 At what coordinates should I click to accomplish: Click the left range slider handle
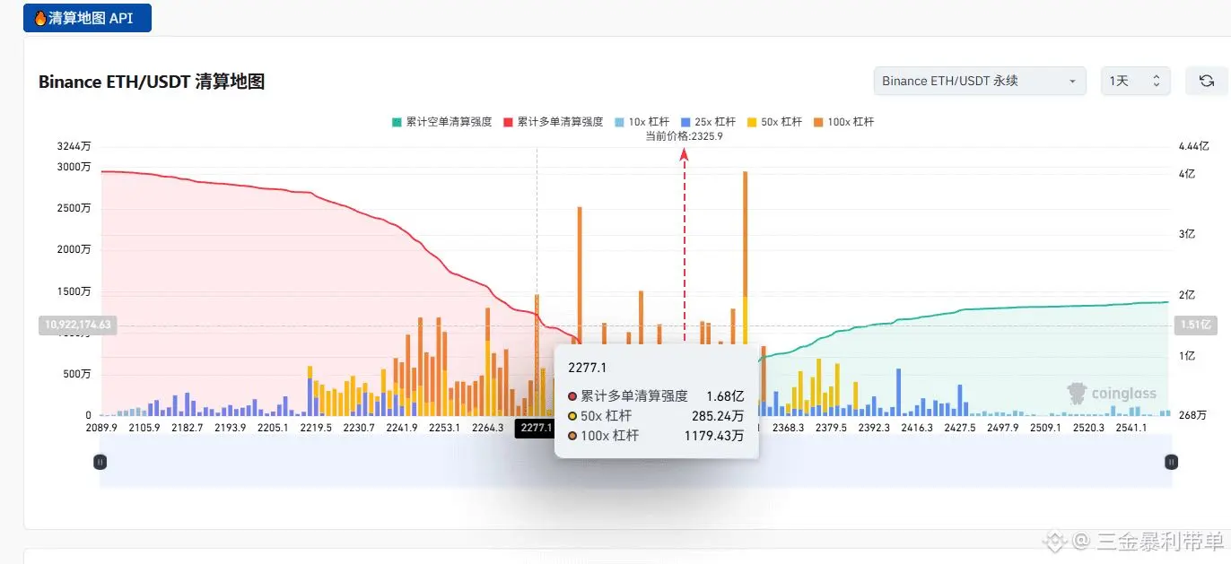[x=100, y=462]
